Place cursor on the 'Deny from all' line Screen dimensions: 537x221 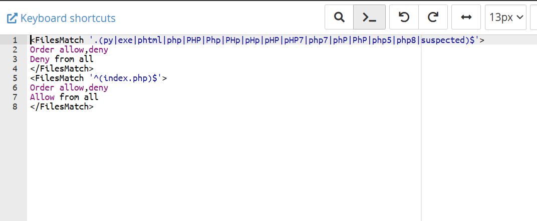tap(62, 59)
